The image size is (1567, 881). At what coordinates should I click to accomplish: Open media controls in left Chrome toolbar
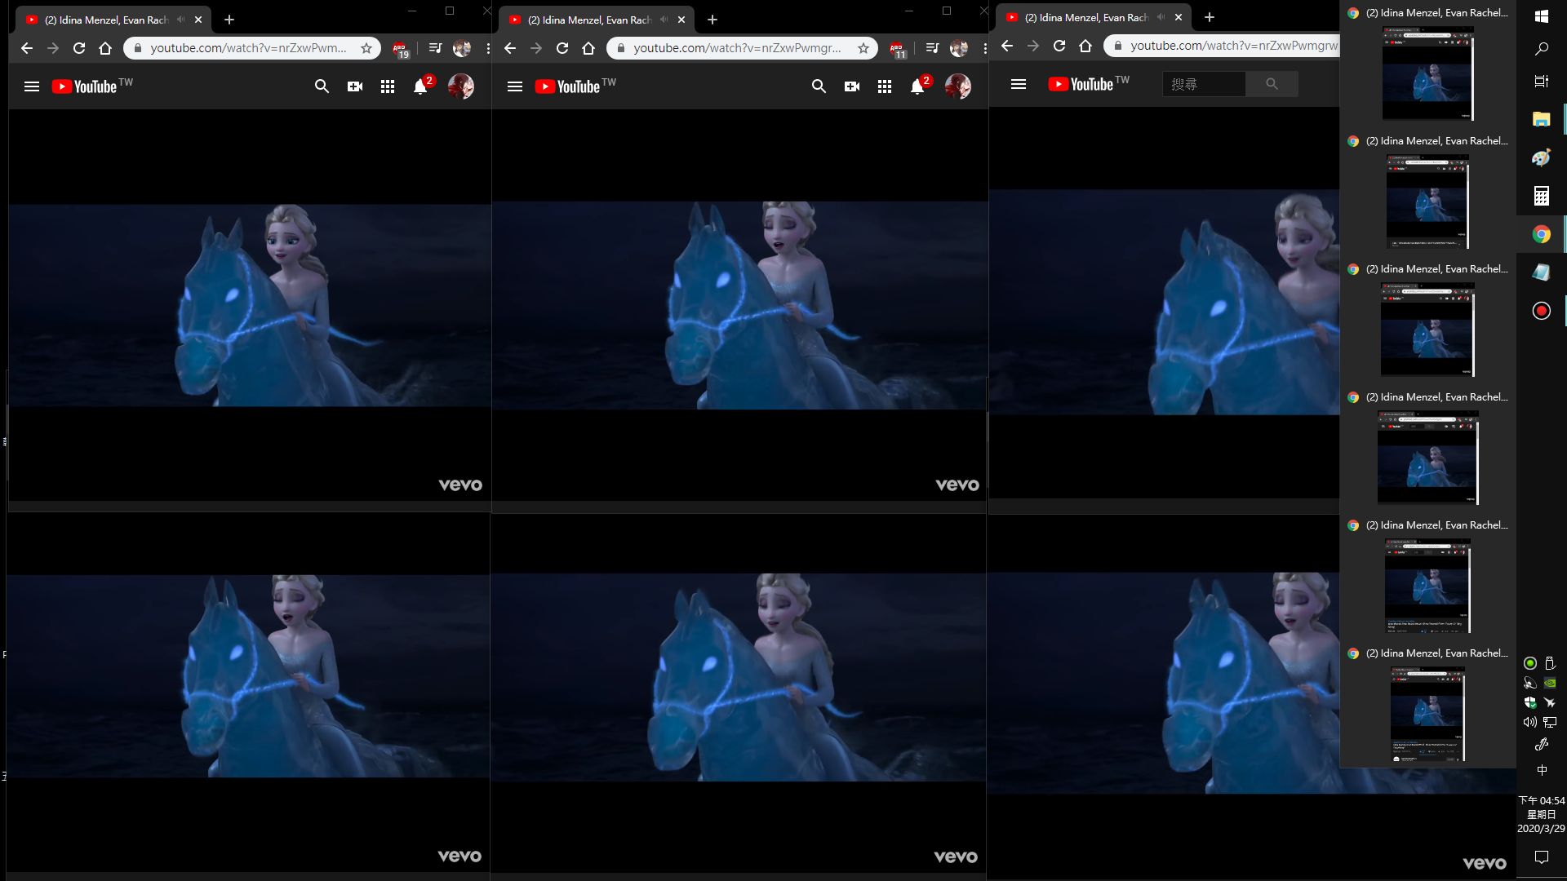(435, 48)
